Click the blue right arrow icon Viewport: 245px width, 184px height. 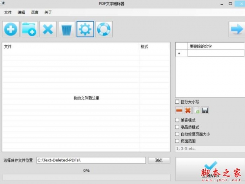click(x=237, y=29)
